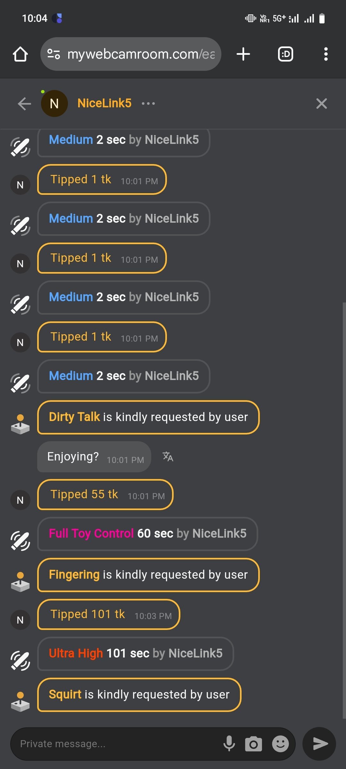Open NiceLink5 avatar in chat header

(x=54, y=103)
